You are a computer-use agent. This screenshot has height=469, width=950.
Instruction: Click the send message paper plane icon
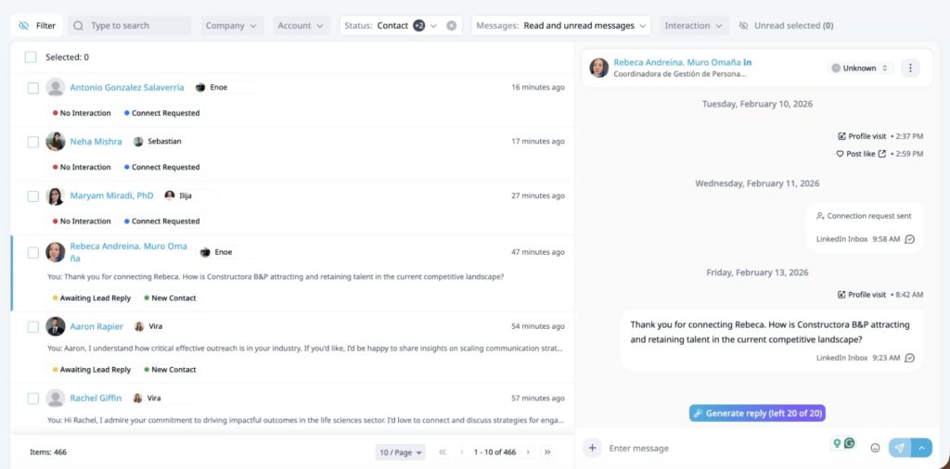pyautogui.click(x=899, y=448)
